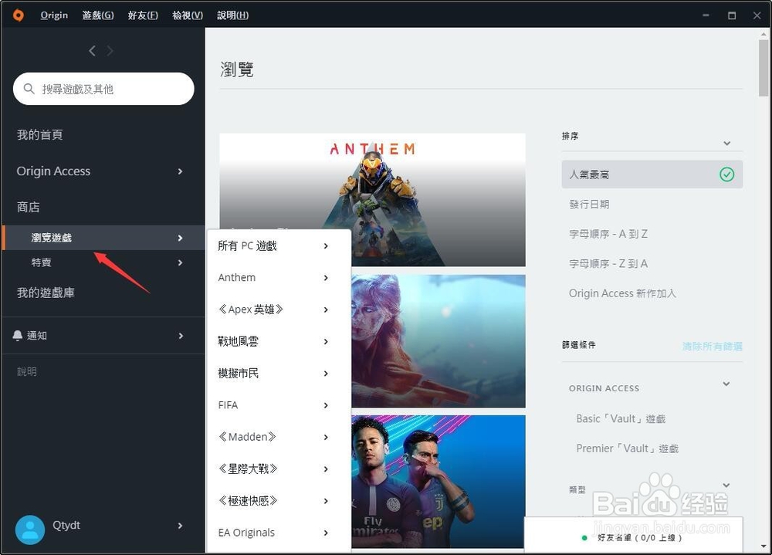Expand the 瀏覽遊戲 submenu chevron
The width and height of the screenshot is (772, 555).
[x=180, y=238]
